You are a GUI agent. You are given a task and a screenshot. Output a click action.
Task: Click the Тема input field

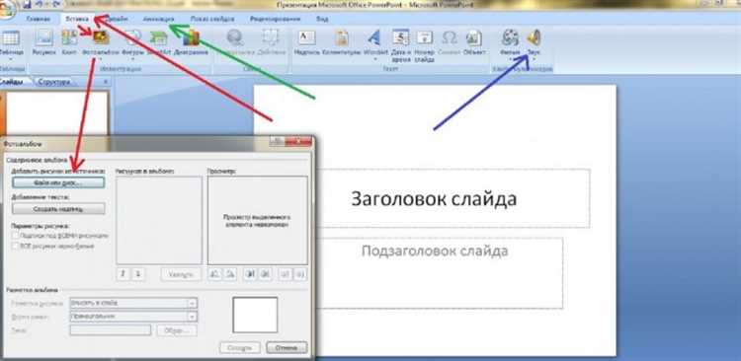pos(110,330)
